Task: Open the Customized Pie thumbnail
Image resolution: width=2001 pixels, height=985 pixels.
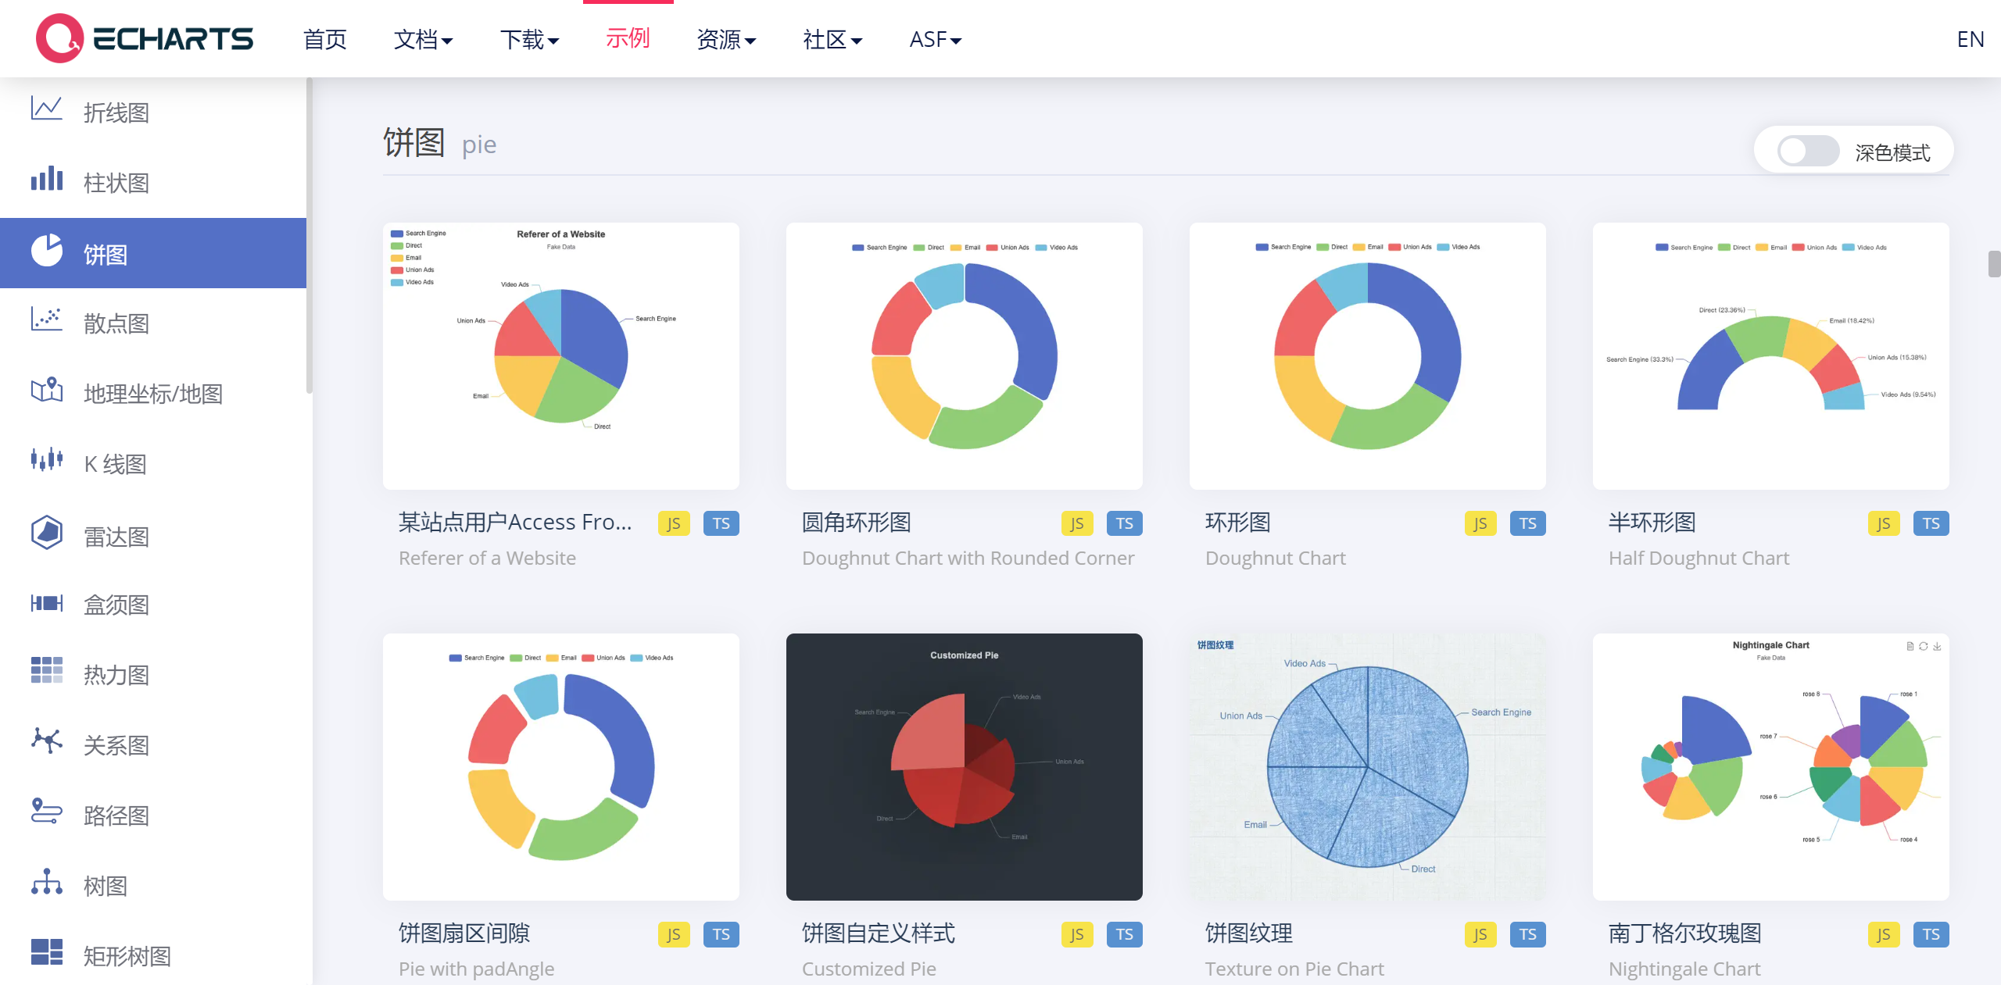Action: pyautogui.click(x=964, y=766)
